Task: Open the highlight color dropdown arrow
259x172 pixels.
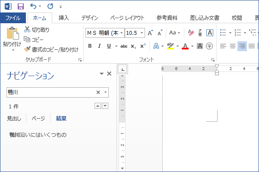Action: click(x=177, y=46)
